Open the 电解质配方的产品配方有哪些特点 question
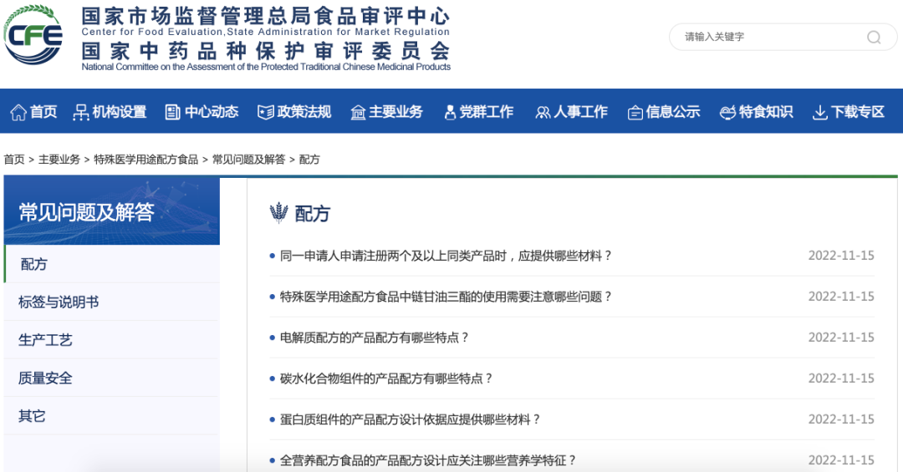The image size is (903, 472). [375, 338]
